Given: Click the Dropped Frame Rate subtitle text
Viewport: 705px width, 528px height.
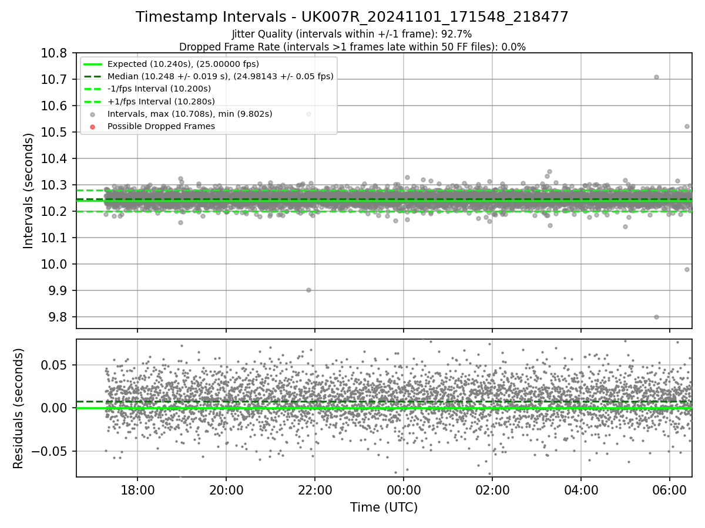Looking at the screenshot, I should coord(352,46).
